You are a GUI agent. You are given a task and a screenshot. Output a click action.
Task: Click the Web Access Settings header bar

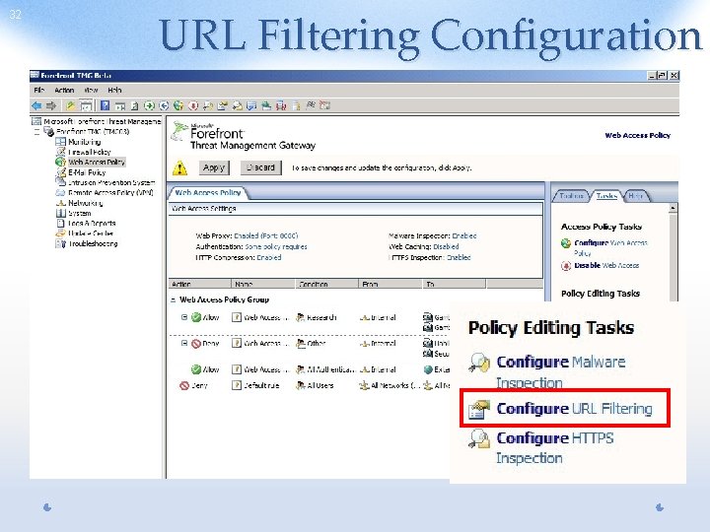(x=355, y=209)
